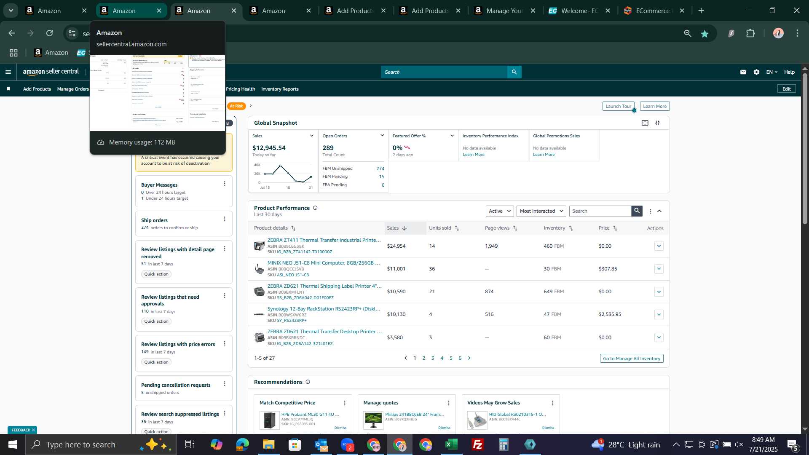Sort by Inventory column
The height and width of the screenshot is (455, 809).
(x=571, y=228)
